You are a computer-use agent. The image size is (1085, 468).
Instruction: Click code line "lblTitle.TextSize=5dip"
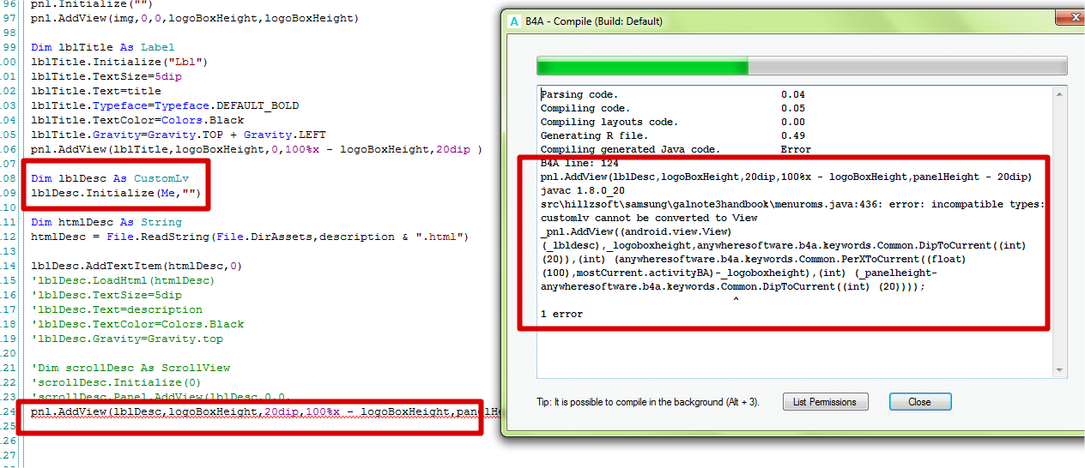[106, 76]
